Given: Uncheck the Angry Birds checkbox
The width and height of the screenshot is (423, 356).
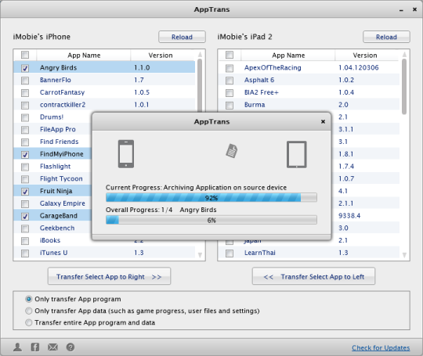Looking at the screenshot, I should pyautogui.click(x=25, y=68).
